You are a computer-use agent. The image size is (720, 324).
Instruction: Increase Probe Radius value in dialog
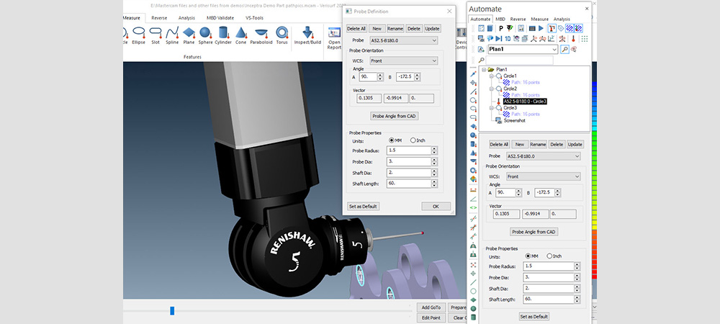coord(434,149)
